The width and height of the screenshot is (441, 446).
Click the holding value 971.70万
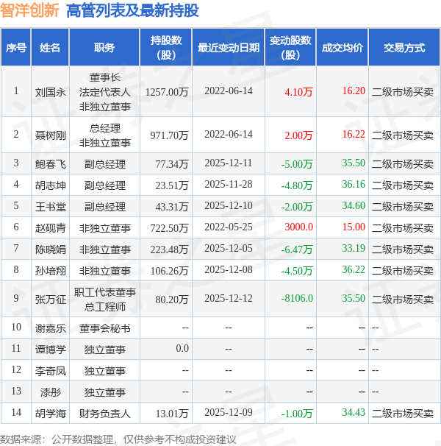(x=169, y=135)
